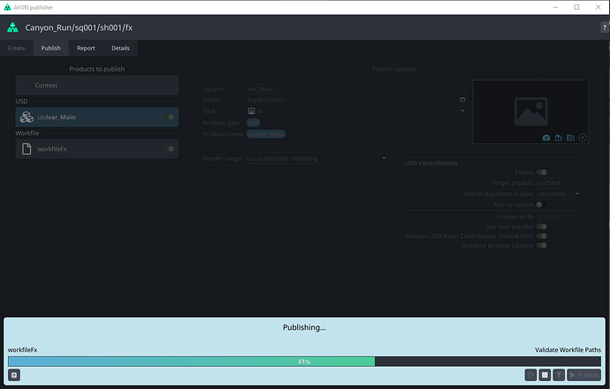Viewport: 610px width, 389px height.
Task: Toggle the workfileFx instance active switch
Action: coord(171,149)
